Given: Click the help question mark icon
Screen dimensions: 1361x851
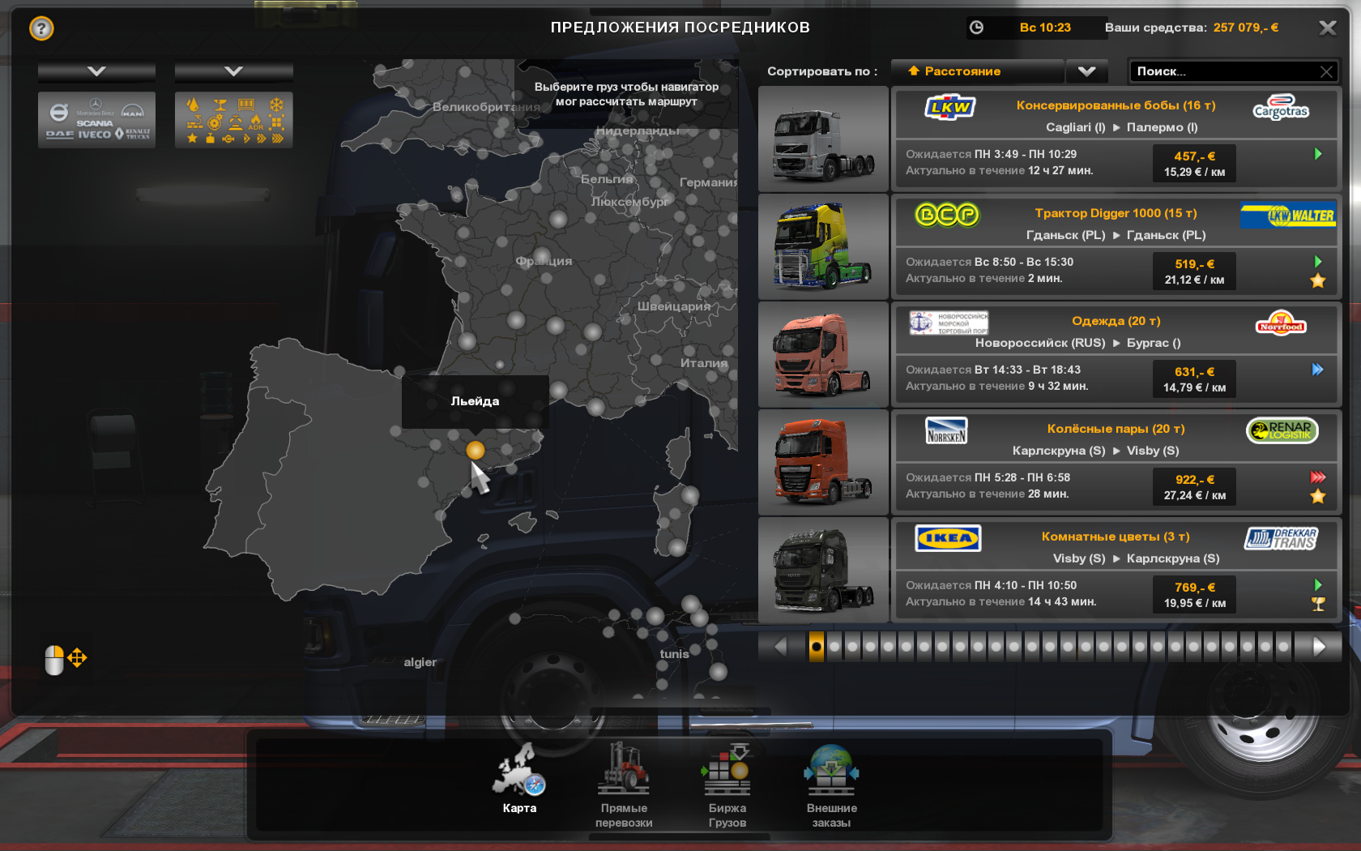Looking at the screenshot, I should (41, 29).
